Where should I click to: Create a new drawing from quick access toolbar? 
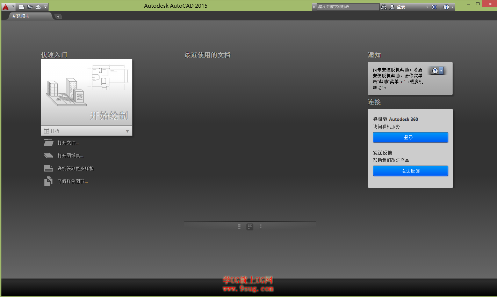tap(22, 7)
